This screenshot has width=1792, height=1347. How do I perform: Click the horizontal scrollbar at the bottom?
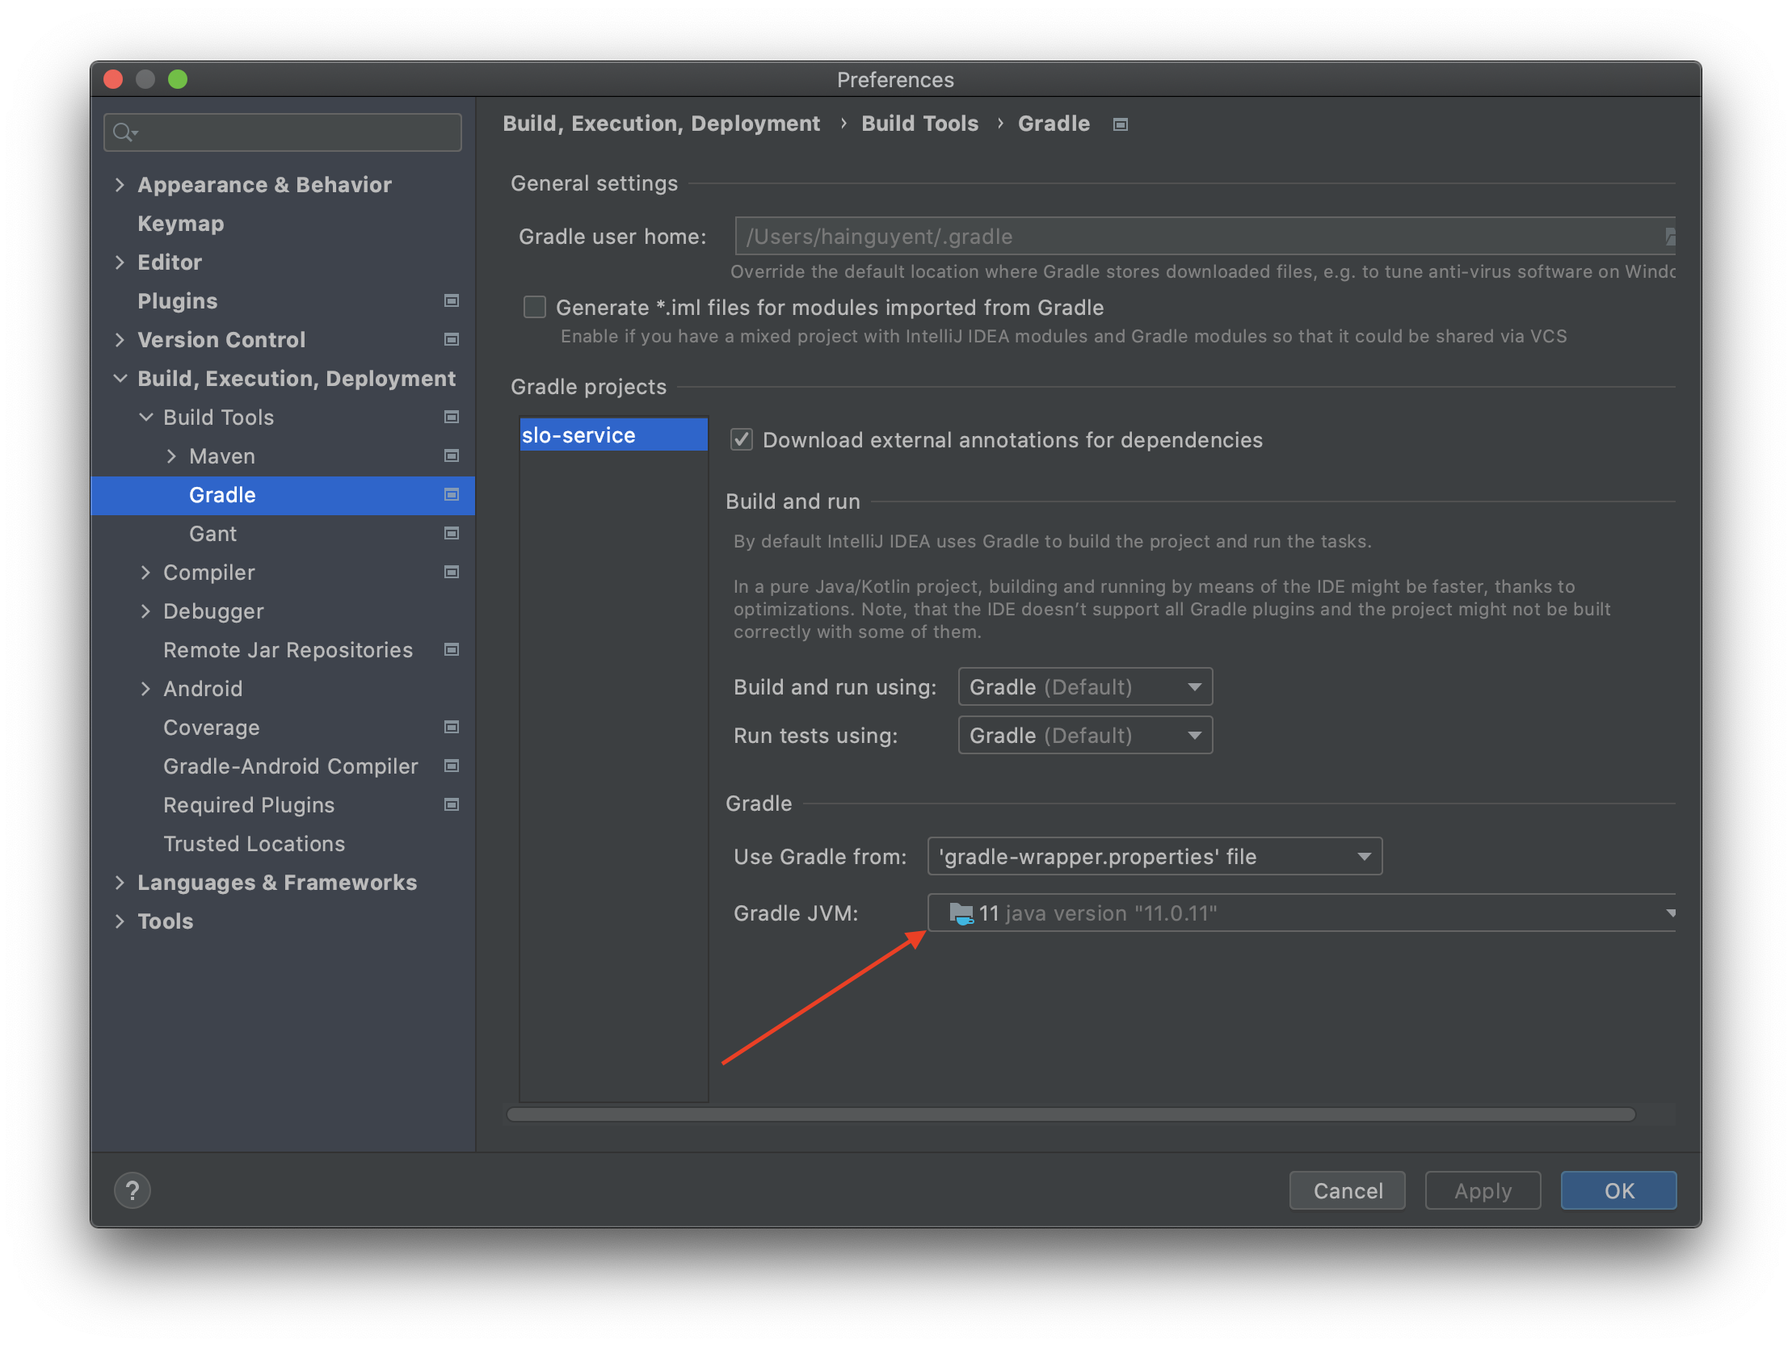coord(1070,1114)
